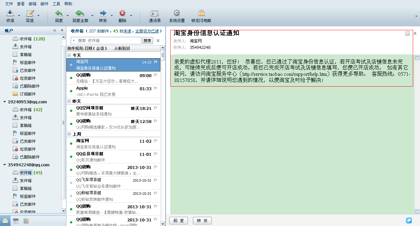Open the 帮助 menu
420x226 pixels.
[x=68, y=4]
